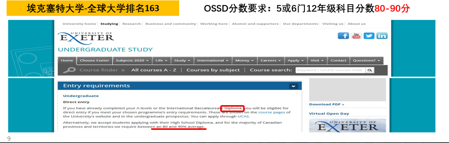The image size is (449, 143).
Task: Expand the Subjects 2020 dropdown
Action: (x=132, y=61)
